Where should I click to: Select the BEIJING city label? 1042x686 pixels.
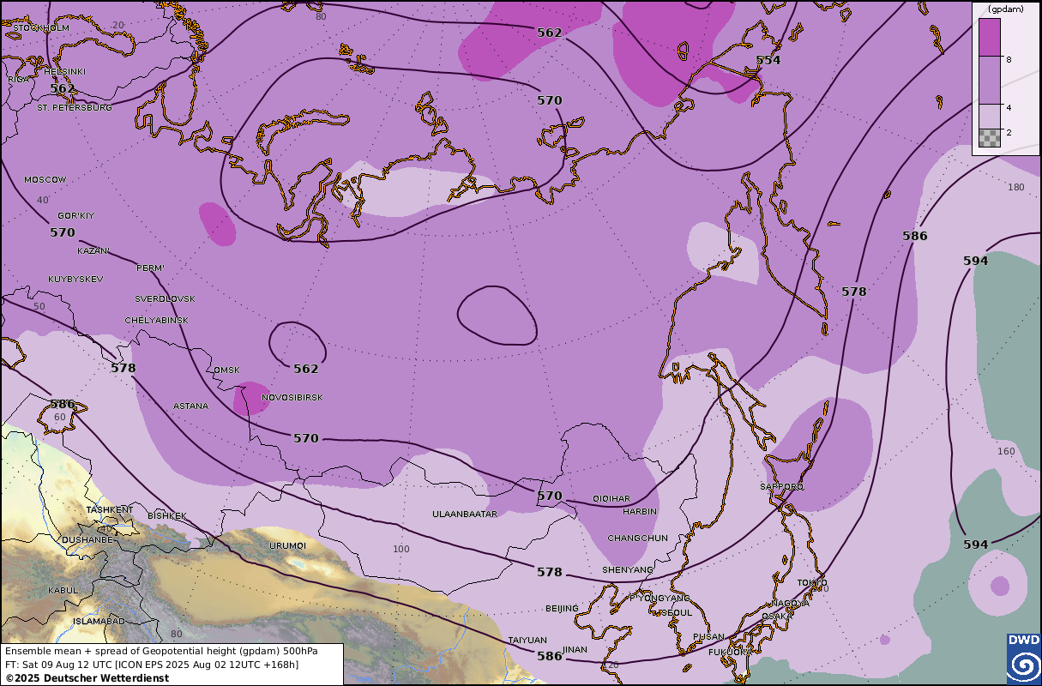click(x=562, y=609)
